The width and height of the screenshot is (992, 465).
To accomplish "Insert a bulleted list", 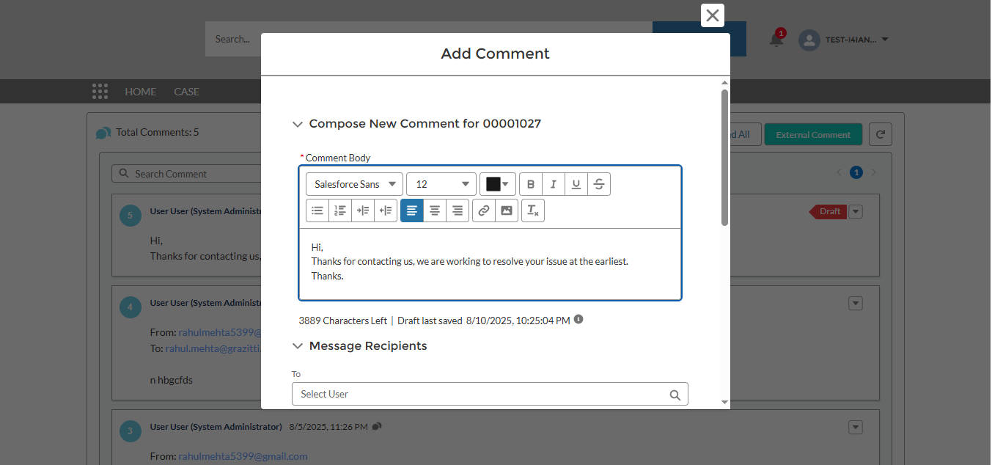I will pyautogui.click(x=317, y=210).
